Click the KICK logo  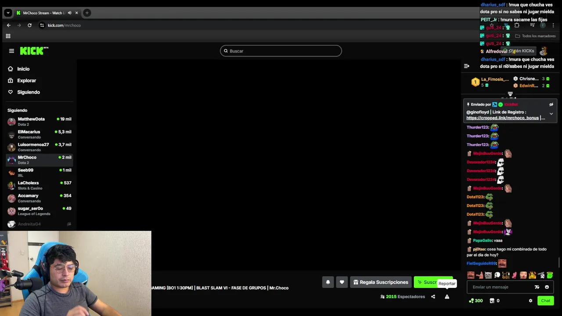pyautogui.click(x=34, y=51)
